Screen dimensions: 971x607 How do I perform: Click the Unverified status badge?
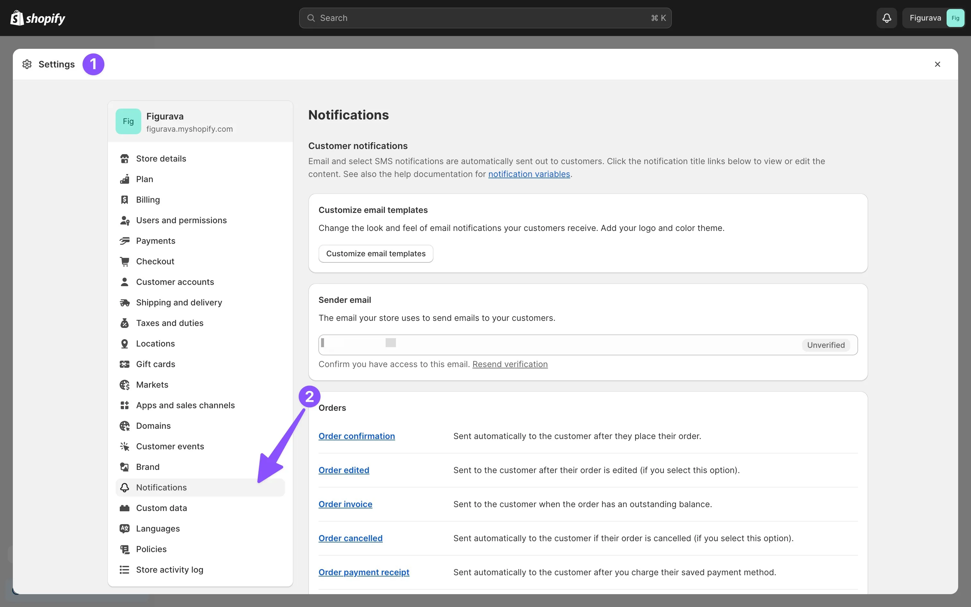click(x=826, y=345)
